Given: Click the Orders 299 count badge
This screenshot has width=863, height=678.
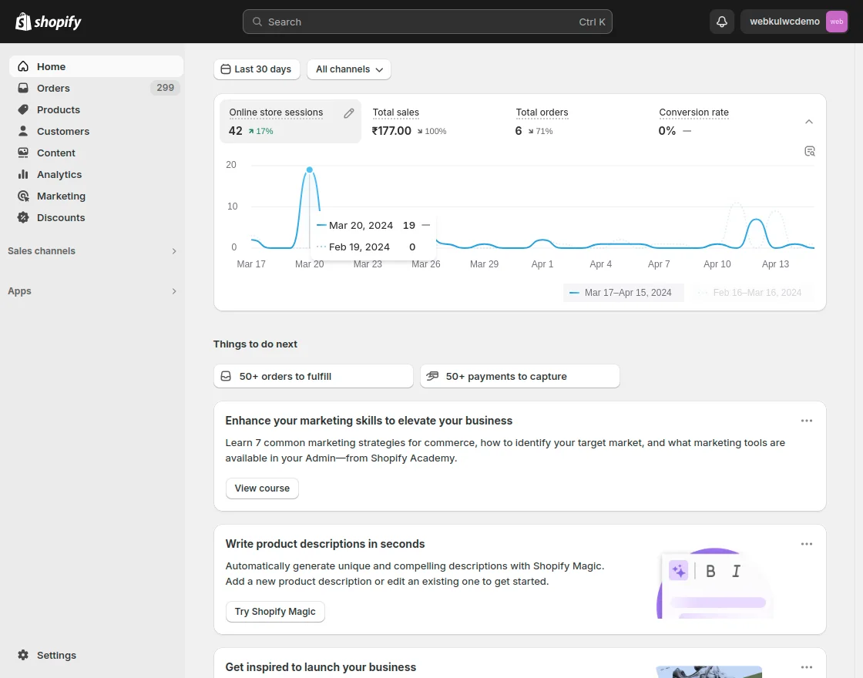Looking at the screenshot, I should [165, 88].
